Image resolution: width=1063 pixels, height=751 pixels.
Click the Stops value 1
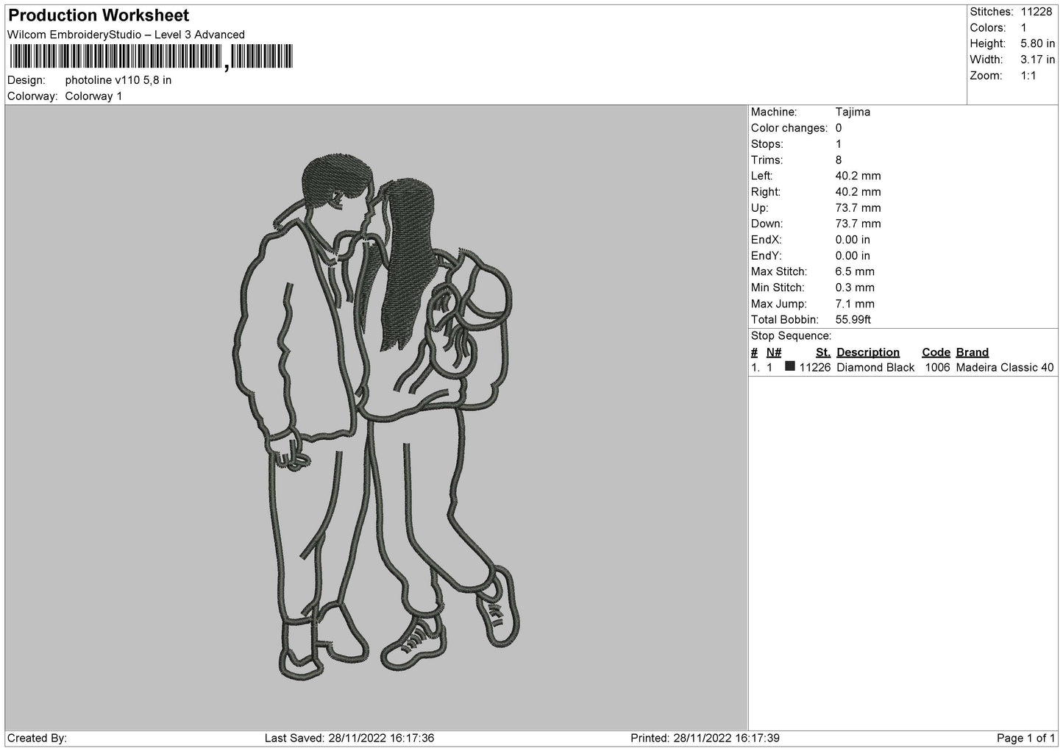[839, 144]
